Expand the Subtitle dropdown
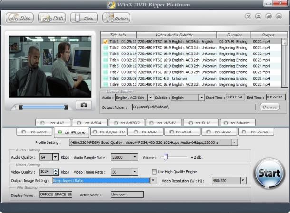 point(202,98)
